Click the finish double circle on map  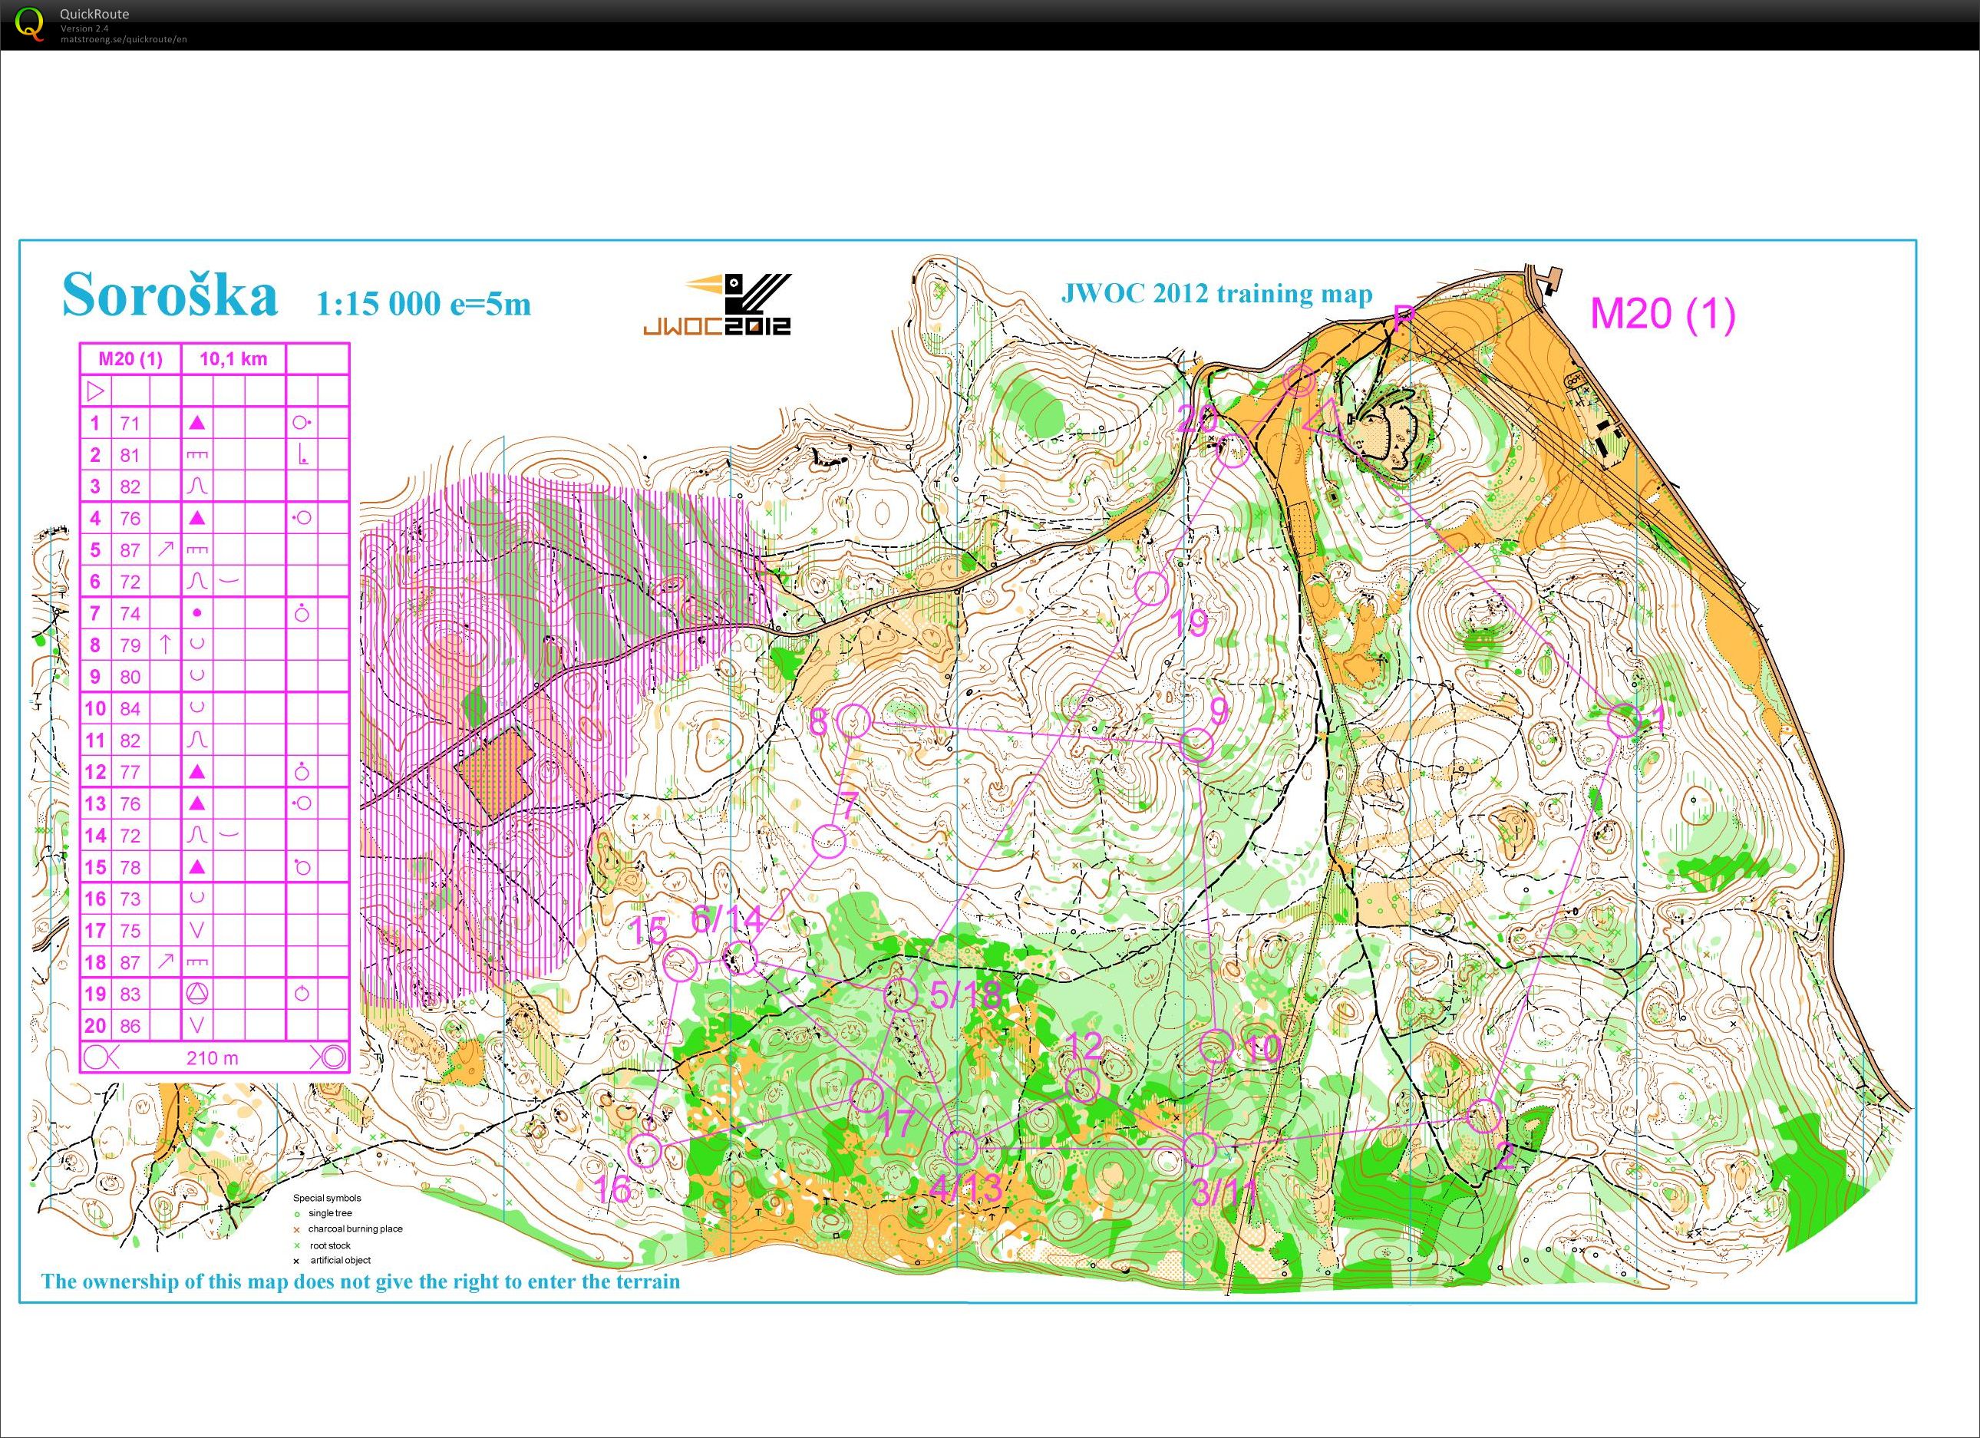click(x=1299, y=381)
